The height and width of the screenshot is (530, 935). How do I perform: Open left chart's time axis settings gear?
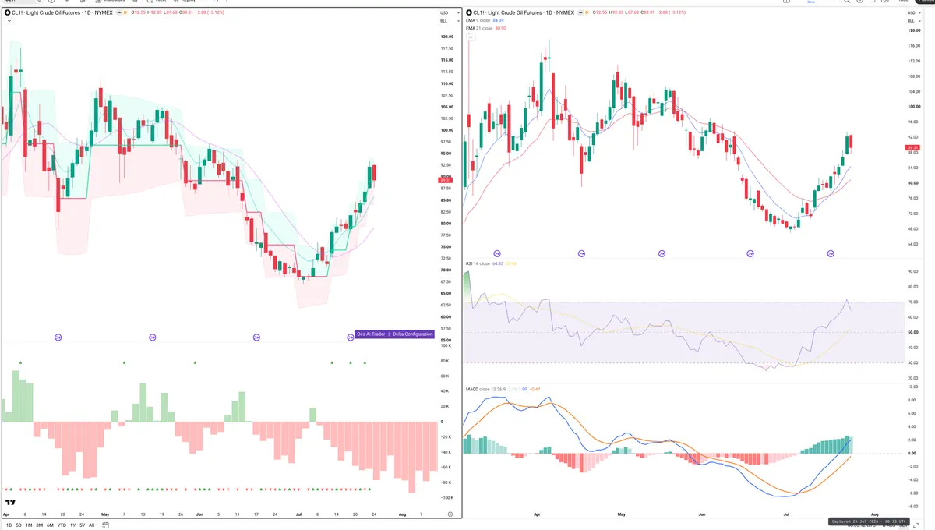(x=450, y=514)
